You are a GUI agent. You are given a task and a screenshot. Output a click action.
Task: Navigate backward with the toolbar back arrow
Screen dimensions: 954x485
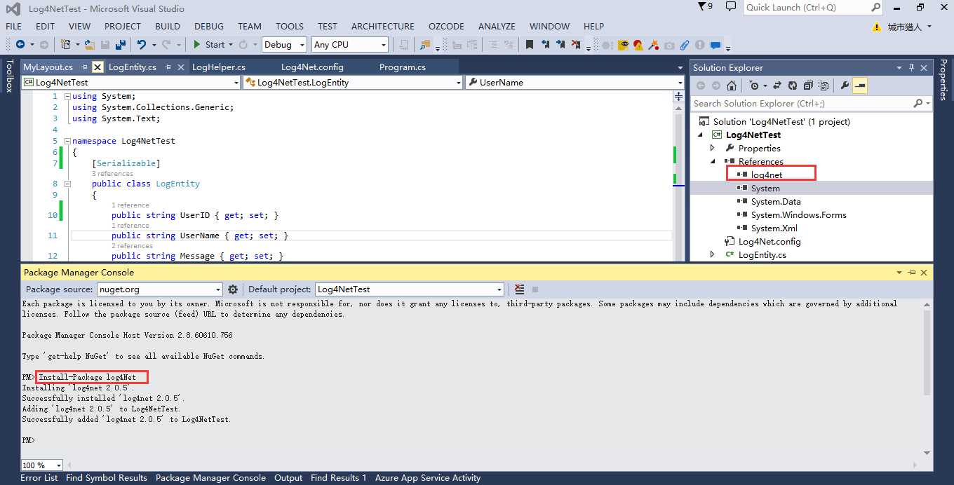[x=20, y=44]
